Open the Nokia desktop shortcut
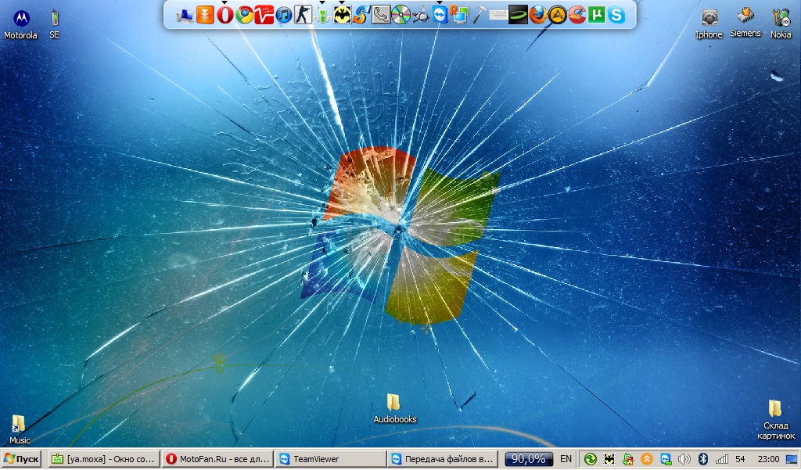Viewport: 801px width, 470px height. (x=781, y=23)
